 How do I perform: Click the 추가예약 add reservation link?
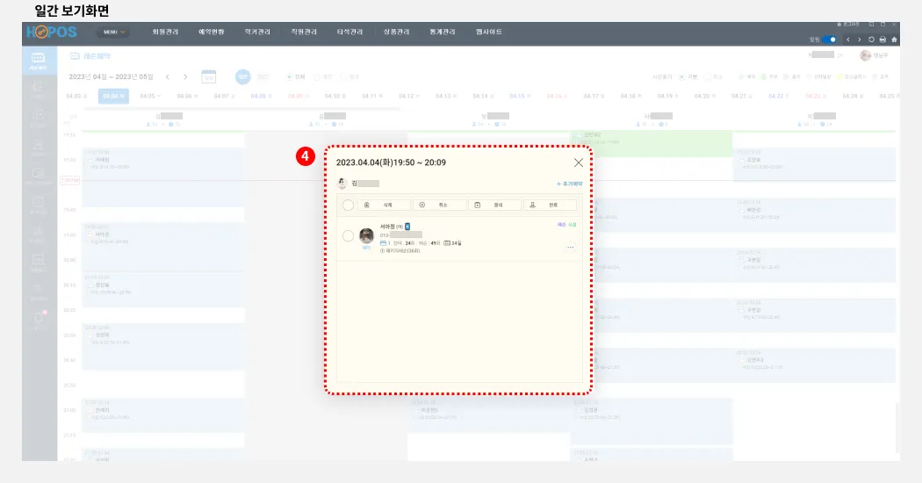[569, 184]
